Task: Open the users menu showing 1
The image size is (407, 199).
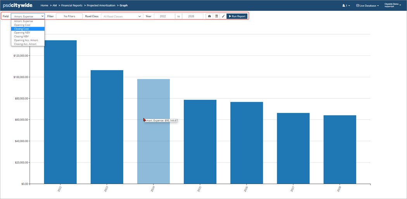Action: [346, 5]
